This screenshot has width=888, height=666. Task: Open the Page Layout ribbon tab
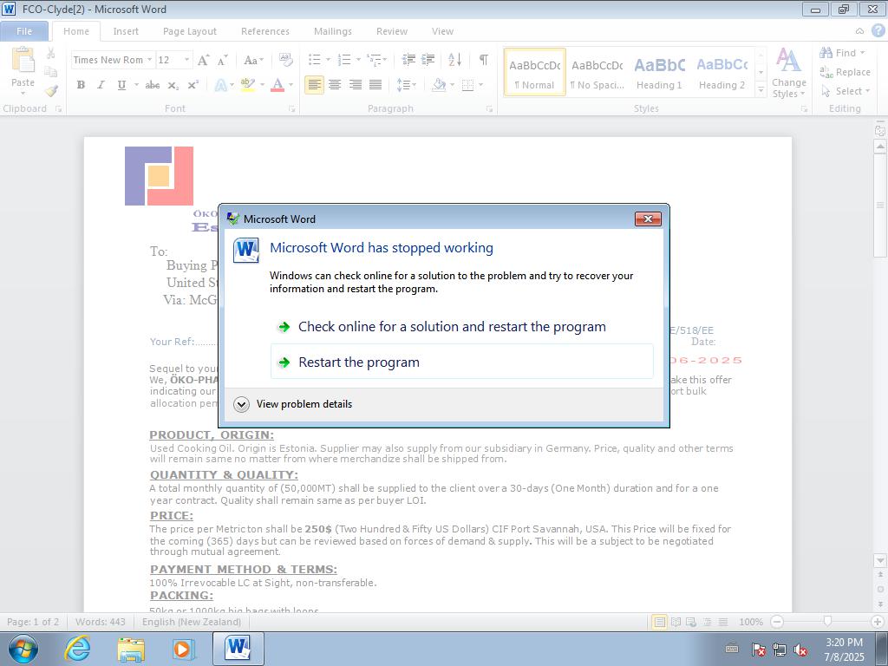click(x=189, y=31)
